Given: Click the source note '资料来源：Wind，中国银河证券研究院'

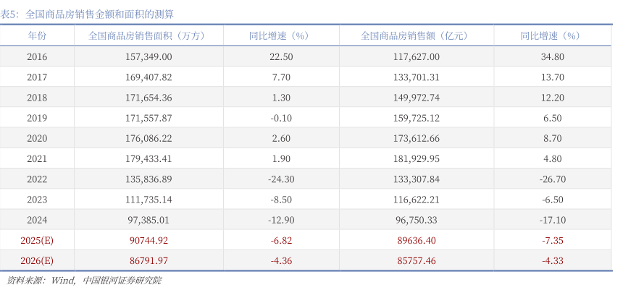Looking at the screenshot, I should (83, 281).
